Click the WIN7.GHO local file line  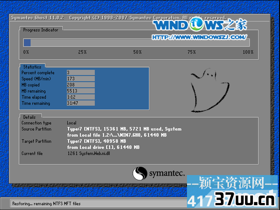pos(117,135)
